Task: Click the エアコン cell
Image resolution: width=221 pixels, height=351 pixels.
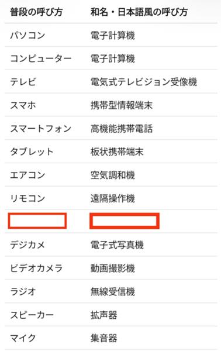Action: [x=27, y=175]
